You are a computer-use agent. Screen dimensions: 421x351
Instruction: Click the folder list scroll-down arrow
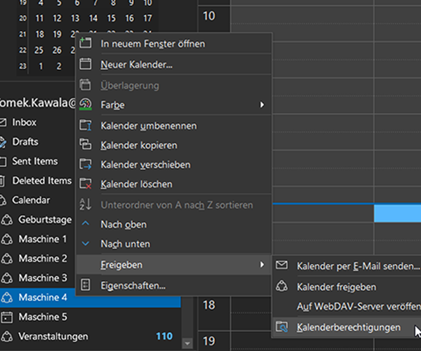(187, 343)
